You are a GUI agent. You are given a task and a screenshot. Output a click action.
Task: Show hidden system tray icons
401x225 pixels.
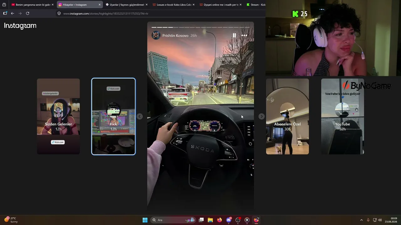click(361, 220)
